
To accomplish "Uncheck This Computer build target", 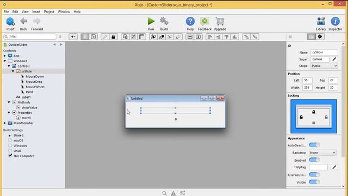I will pos(10,156).
